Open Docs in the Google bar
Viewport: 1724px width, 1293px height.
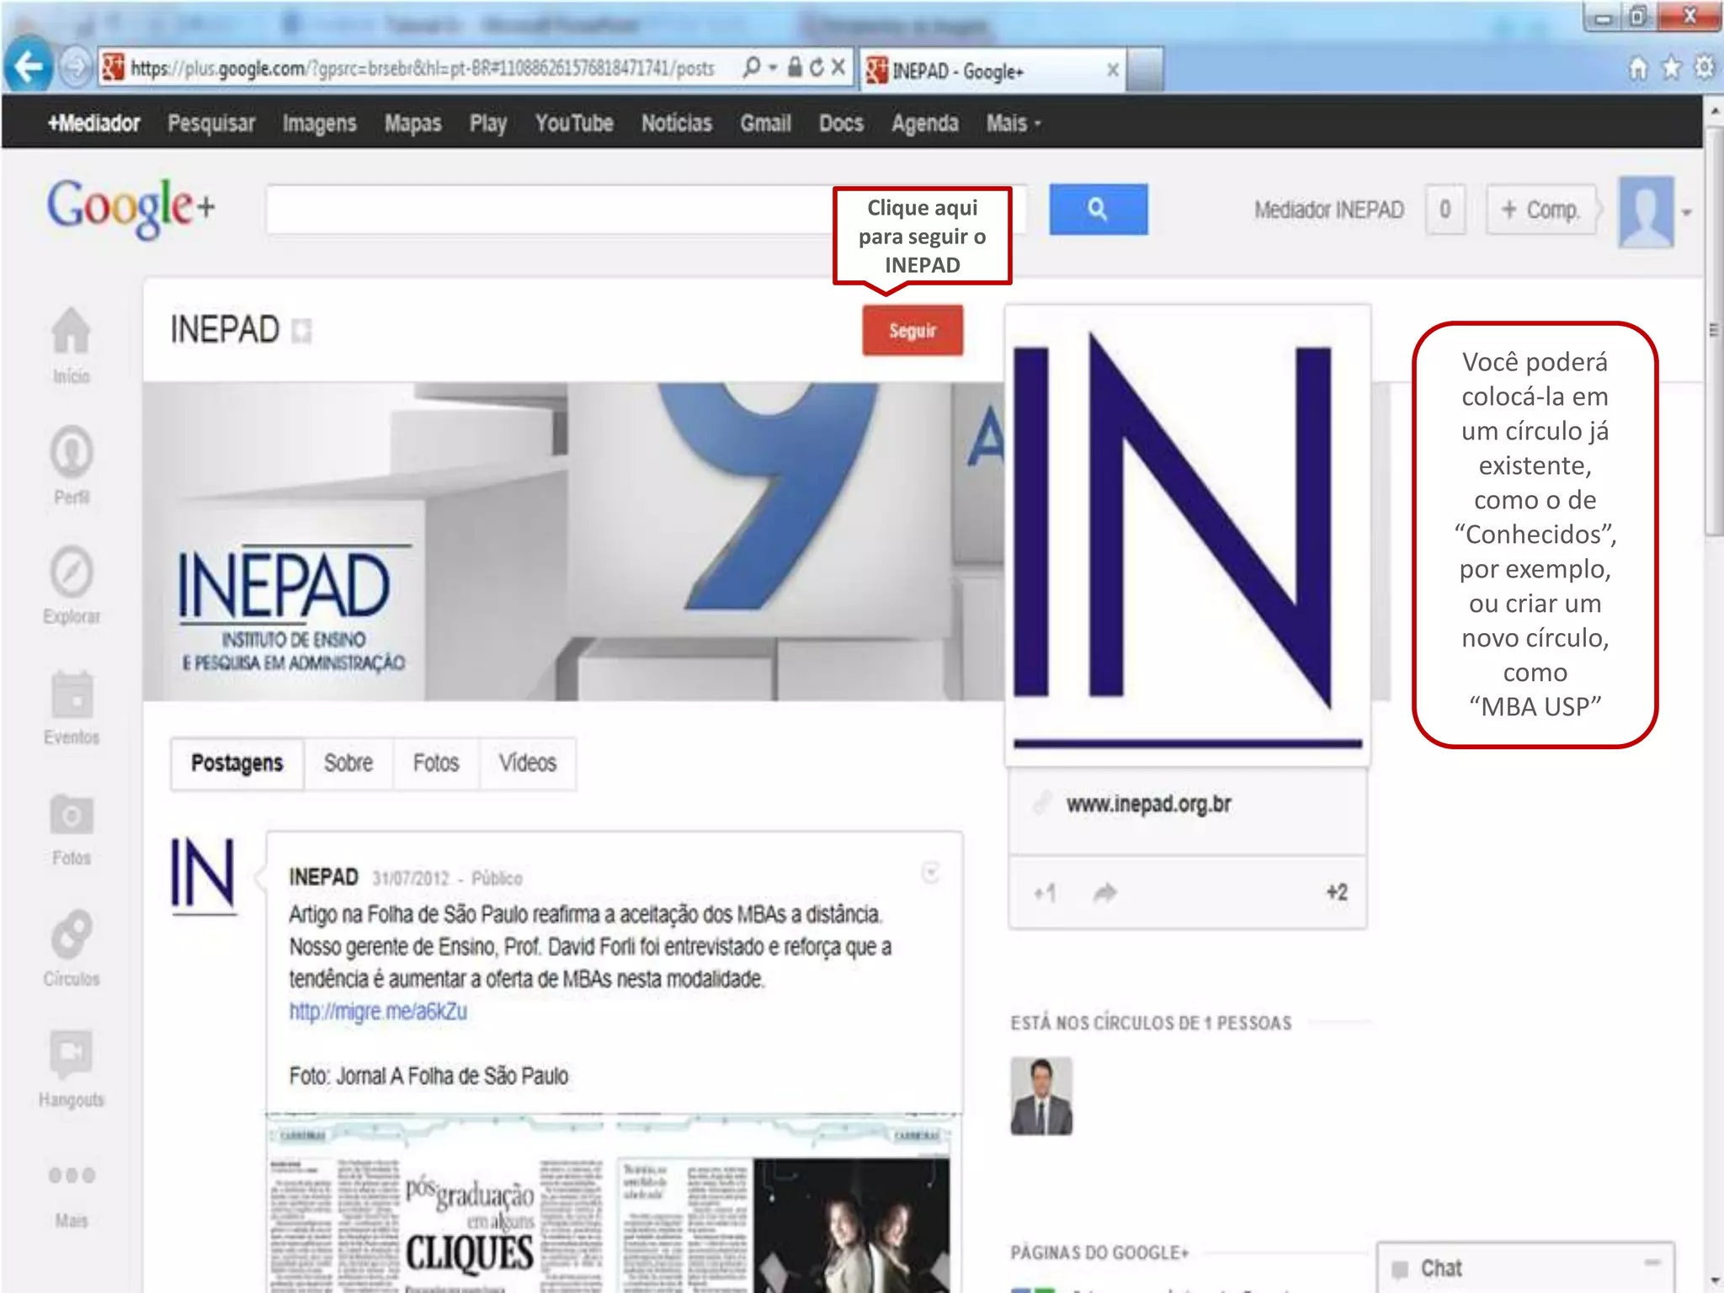pos(841,124)
